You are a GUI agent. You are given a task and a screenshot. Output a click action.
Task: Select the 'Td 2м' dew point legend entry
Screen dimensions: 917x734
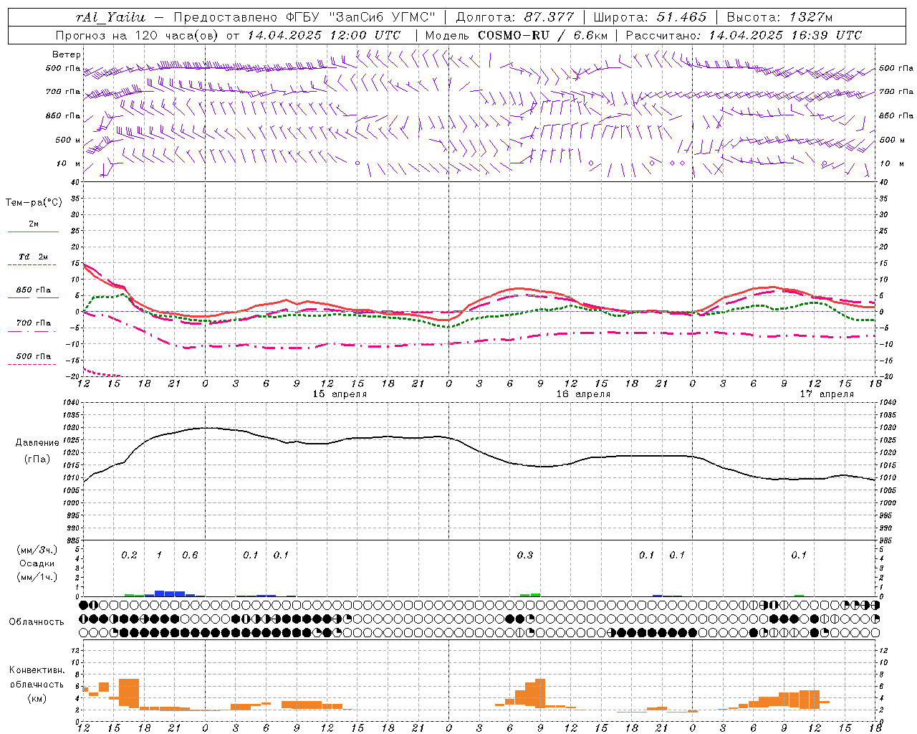pyautogui.click(x=33, y=257)
